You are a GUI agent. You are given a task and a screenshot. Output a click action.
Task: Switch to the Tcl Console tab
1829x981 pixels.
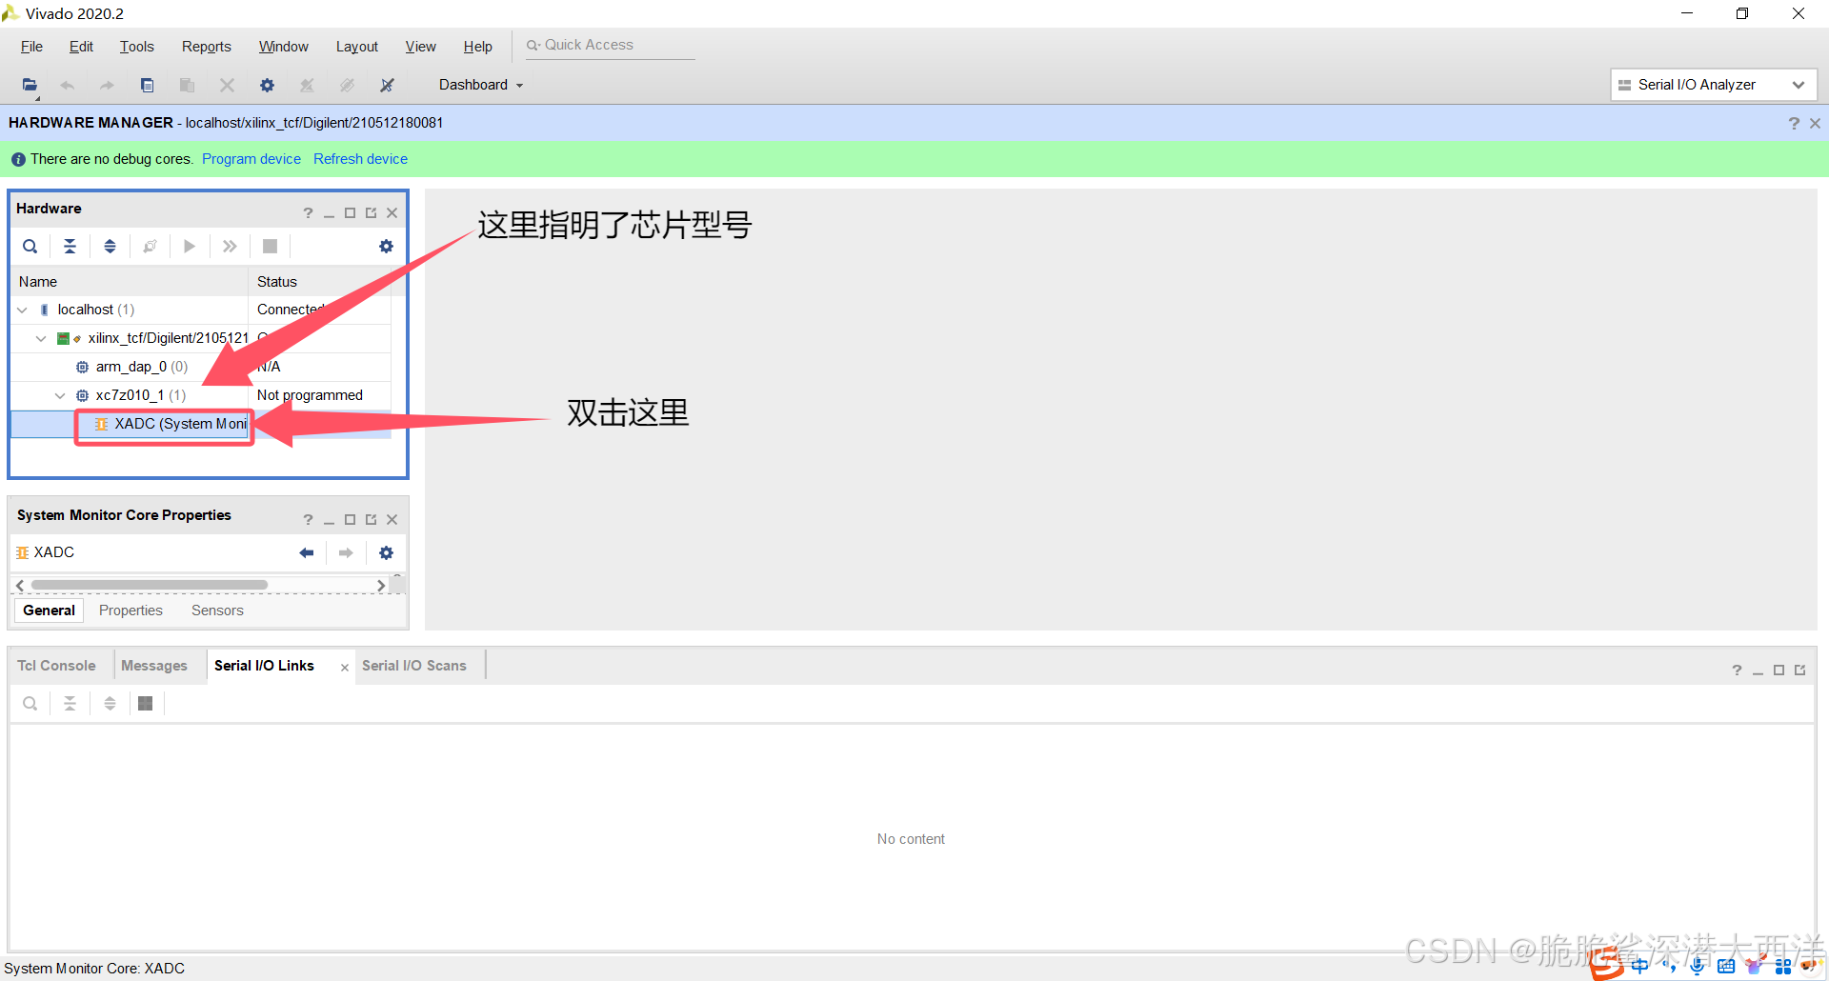(x=56, y=666)
